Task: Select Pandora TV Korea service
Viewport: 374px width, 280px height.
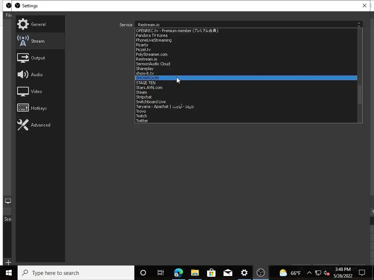Action: pos(246,35)
